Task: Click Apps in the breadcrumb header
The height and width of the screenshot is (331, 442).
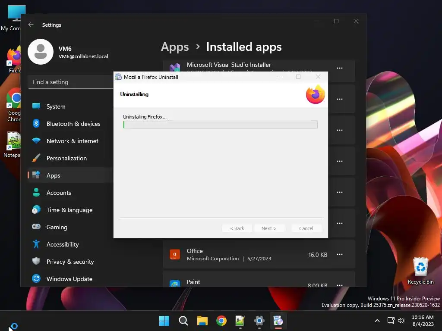Action: pyautogui.click(x=175, y=47)
